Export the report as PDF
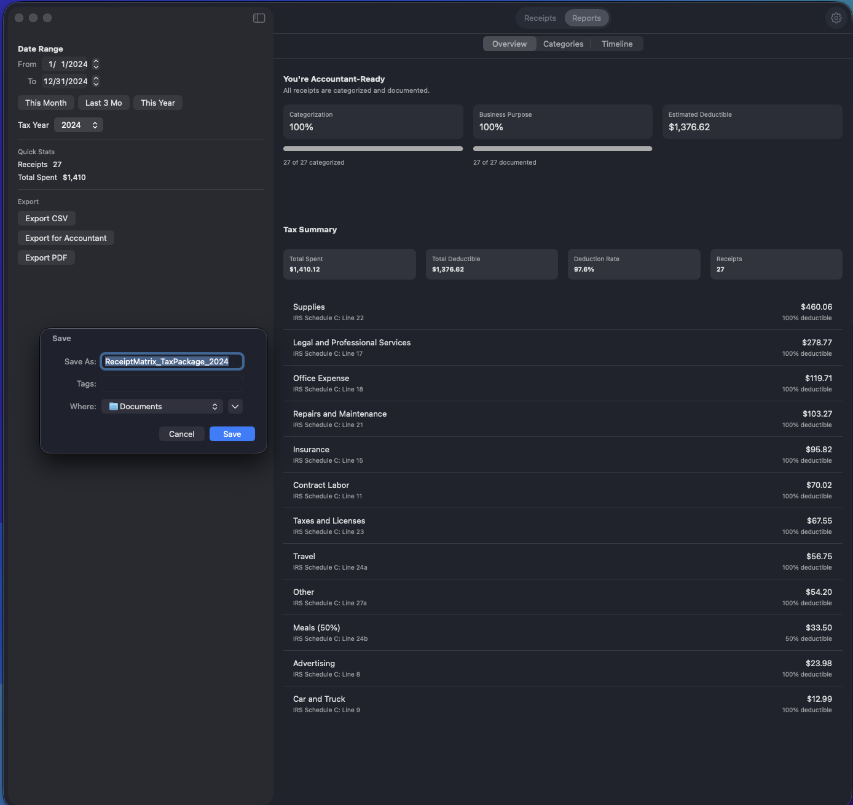 tap(45, 257)
